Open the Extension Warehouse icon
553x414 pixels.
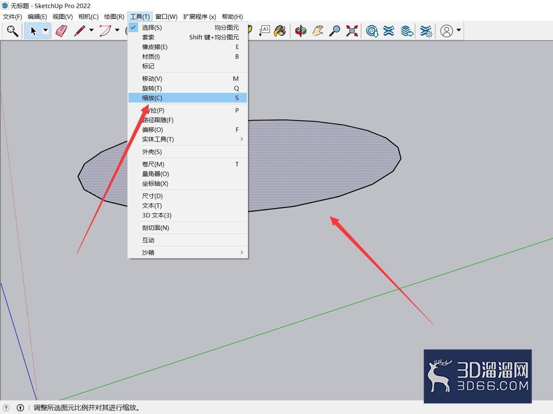tap(389, 31)
